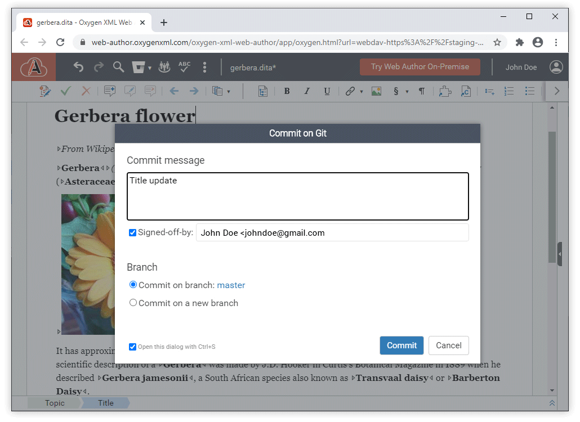Click Try Web Author On-Premise button
This screenshot has height=422, width=580.
[420, 67]
